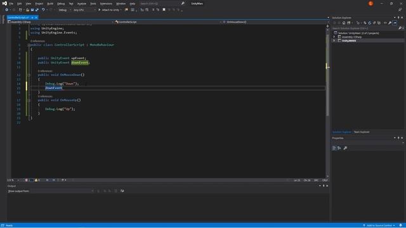The image size is (406, 228).
Task: Collapse the ControllerScript class outlining region
Action: click(x=29, y=45)
